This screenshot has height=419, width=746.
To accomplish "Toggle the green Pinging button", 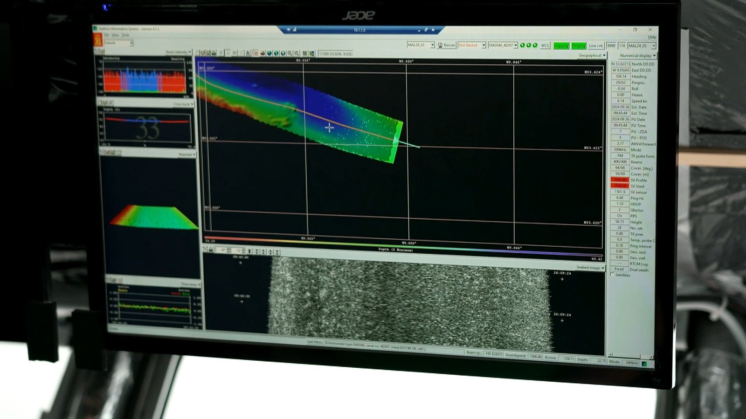I will pyautogui.click(x=578, y=46).
